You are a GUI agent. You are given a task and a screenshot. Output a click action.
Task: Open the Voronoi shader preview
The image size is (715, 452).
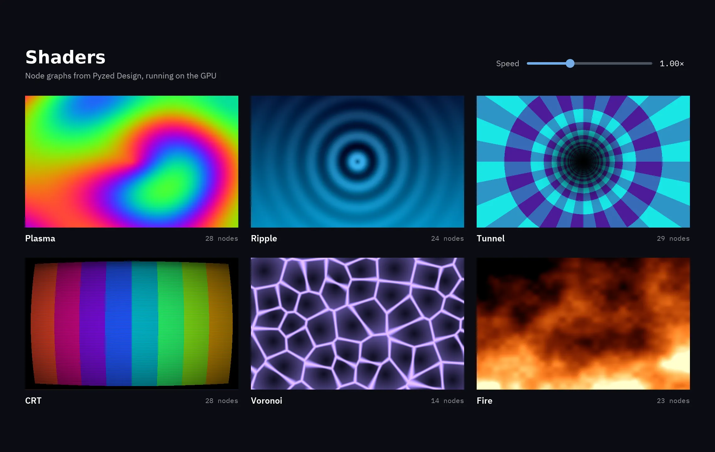[x=357, y=324]
